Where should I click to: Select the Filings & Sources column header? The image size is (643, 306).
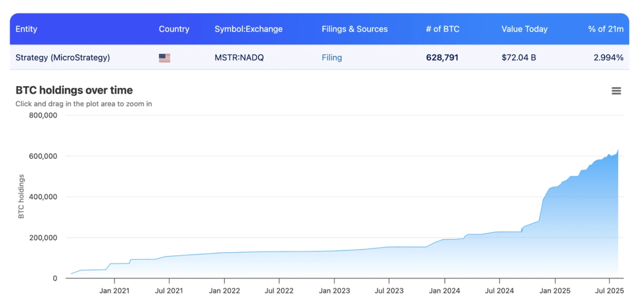coord(354,29)
